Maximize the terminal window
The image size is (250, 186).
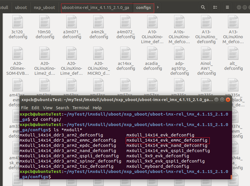point(222,100)
